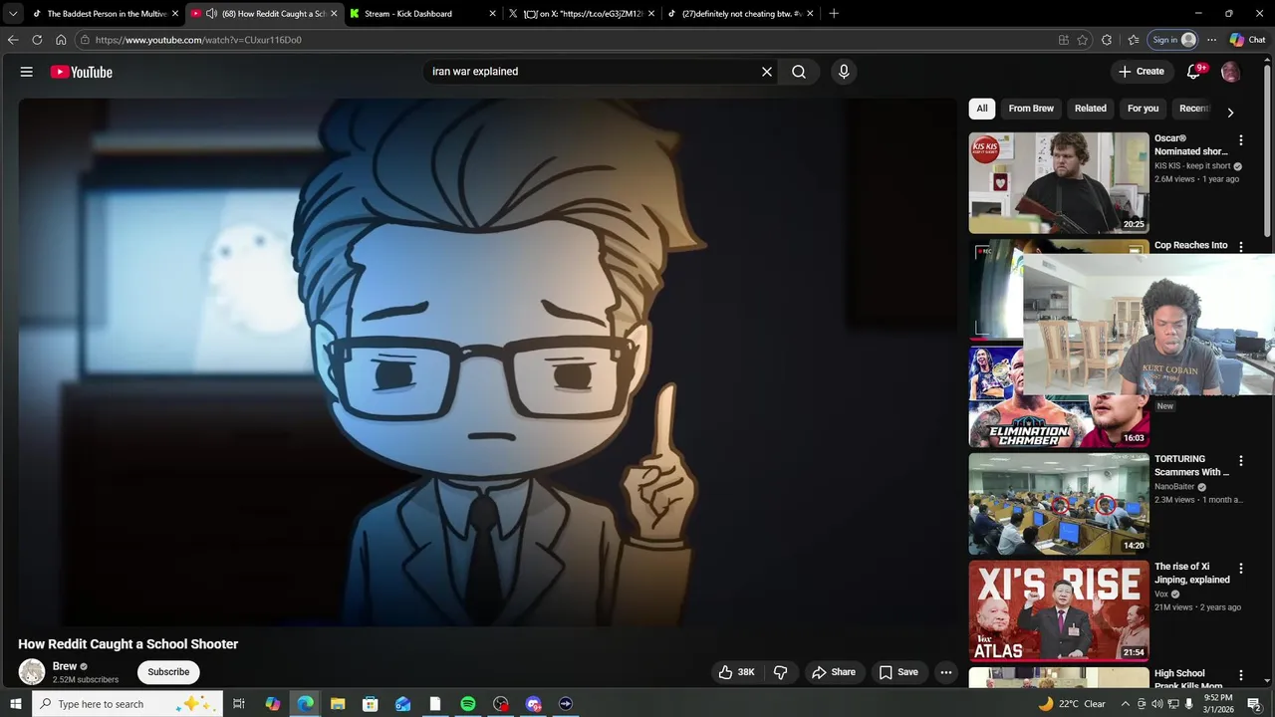This screenshot has height=717, width=1275.
Task: Sign in to Edge profile
Action: [1173, 40]
